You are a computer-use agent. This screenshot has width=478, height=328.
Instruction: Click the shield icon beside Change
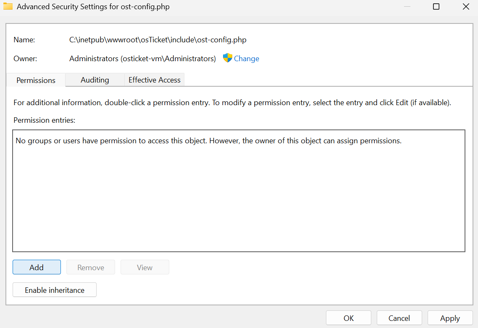[x=227, y=58]
